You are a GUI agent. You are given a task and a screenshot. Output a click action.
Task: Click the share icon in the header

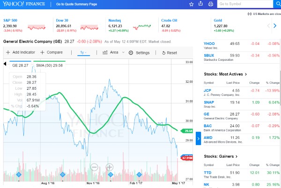[201, 4]
